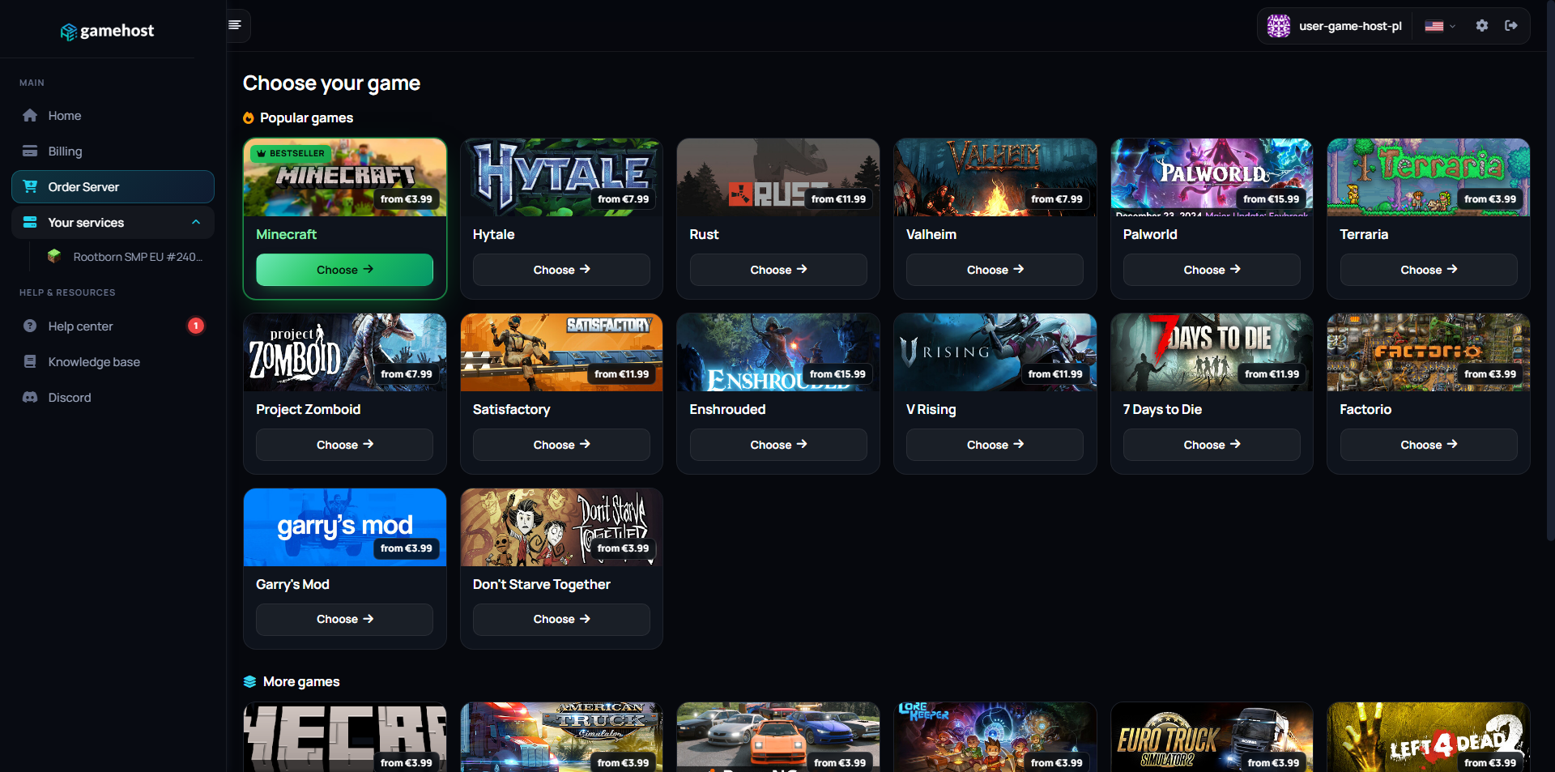Screen dimensions: 1555x772
Task: Choose the Valheim game
Action: pos(995,270)
